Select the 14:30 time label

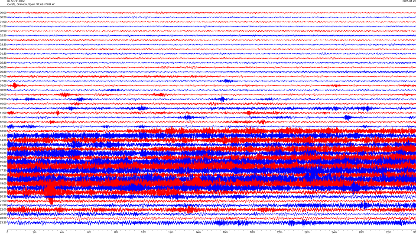click(3, 145)
